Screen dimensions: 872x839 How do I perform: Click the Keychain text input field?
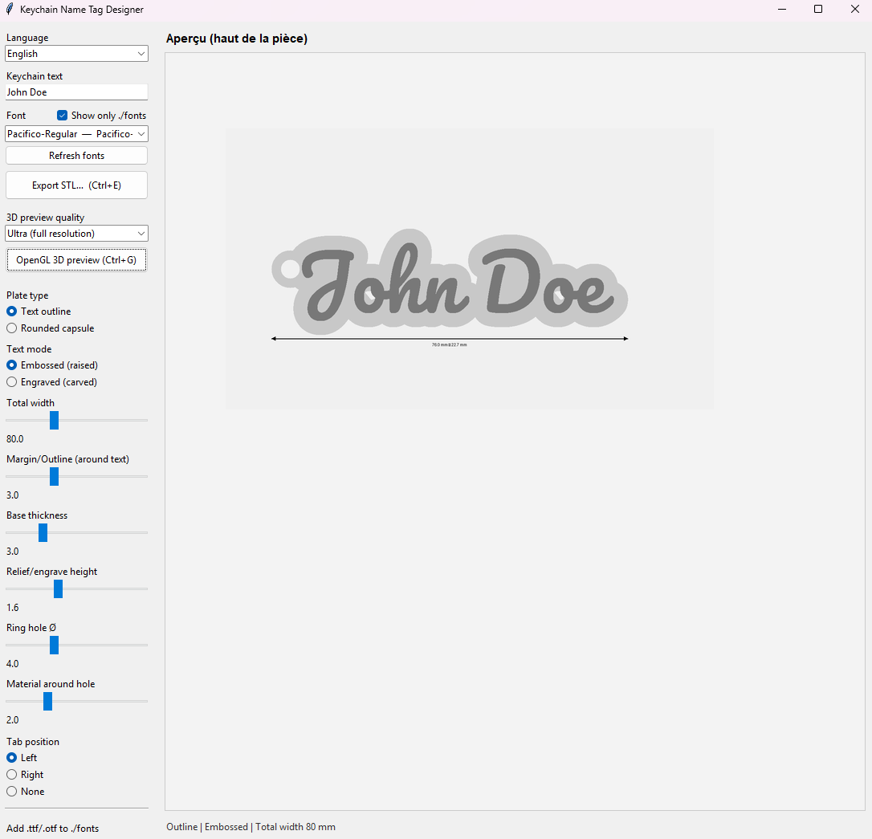click(x=76, y=92)
